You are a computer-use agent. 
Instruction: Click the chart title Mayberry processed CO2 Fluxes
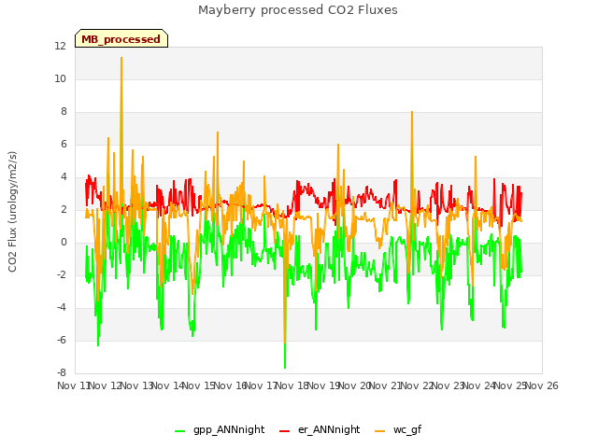(298, 10)
